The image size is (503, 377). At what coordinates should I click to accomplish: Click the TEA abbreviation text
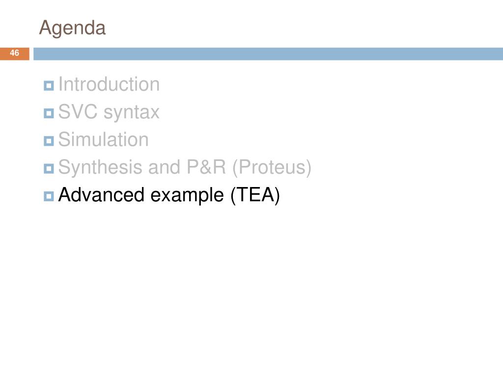[255, 195]
